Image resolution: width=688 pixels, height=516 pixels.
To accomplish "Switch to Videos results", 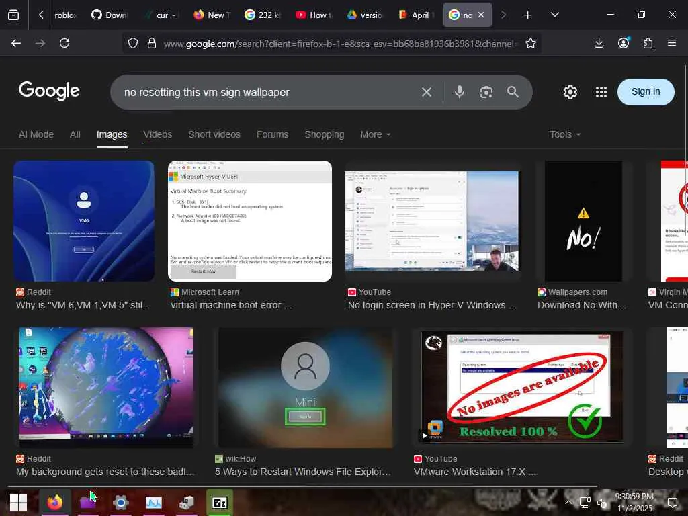I will (157, 134).
